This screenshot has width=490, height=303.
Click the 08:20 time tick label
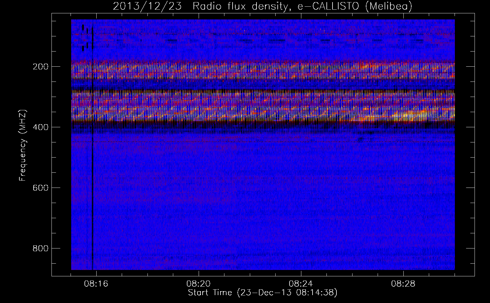pyautogui.click(x=199, y=284)
